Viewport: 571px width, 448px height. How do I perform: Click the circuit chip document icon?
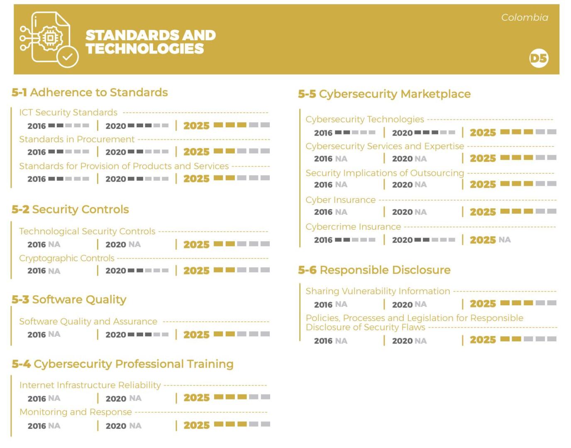tap(46, 38)
